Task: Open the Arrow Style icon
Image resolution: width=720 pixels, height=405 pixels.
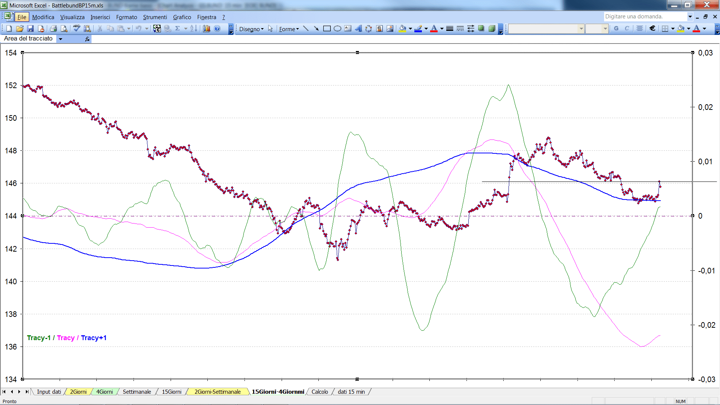Action: 471,28
